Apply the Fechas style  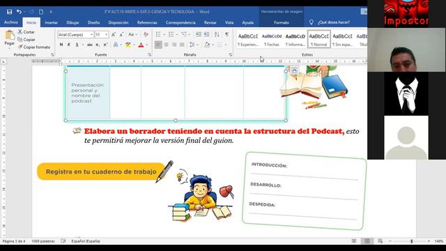tap(272, 39)
